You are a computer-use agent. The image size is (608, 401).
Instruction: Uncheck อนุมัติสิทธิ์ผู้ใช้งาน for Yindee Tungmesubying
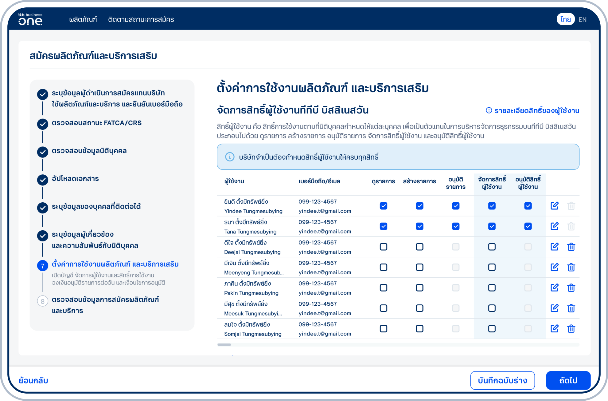(528, 206)
